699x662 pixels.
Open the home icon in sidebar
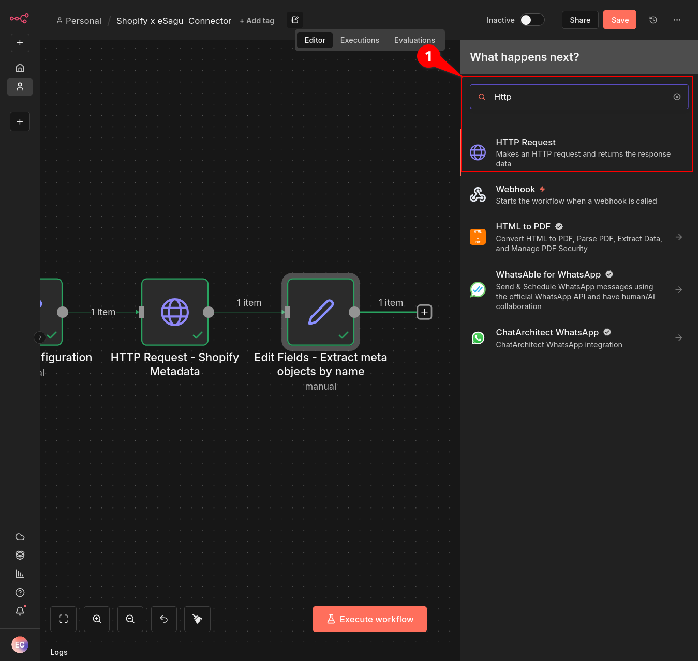[20, 68]
